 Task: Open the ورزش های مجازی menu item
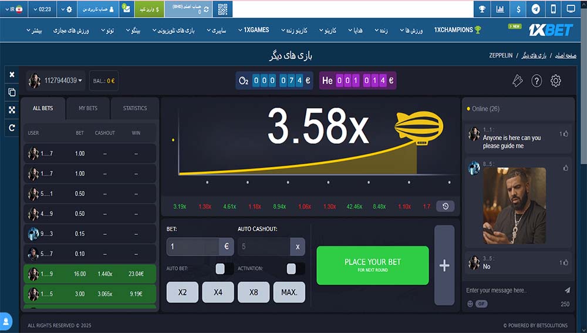(x=71, y=31)
